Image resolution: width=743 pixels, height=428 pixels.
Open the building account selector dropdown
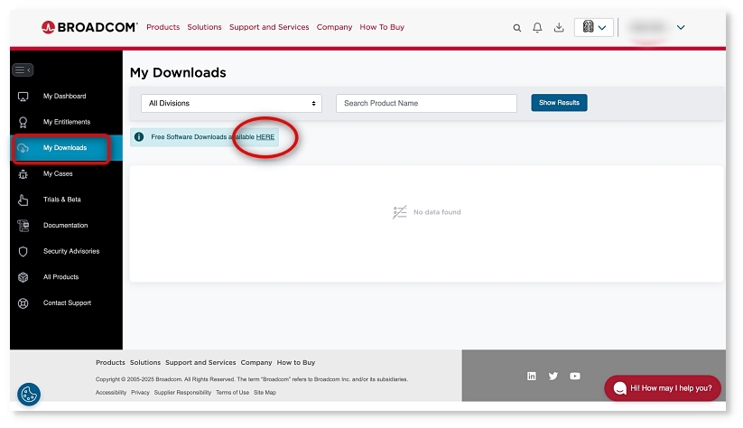click(593, 28)
